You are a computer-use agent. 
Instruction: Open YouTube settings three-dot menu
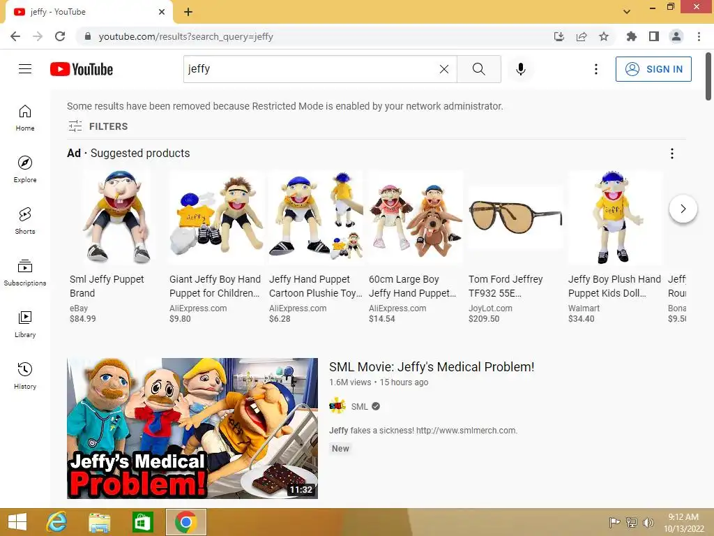(595, 69)
